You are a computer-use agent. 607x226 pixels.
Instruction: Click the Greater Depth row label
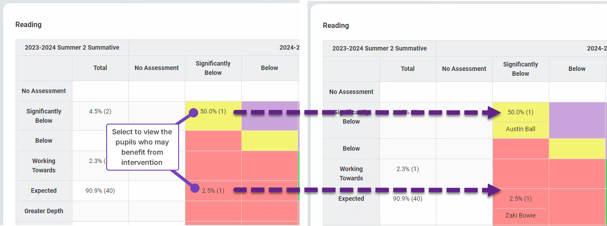coord(44,211)
